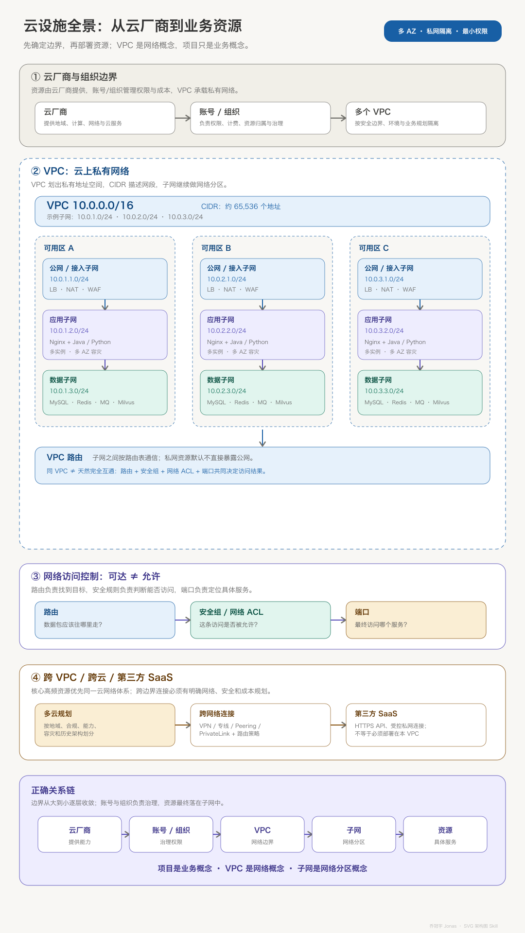Screen dimensions: 525x933
Task: Click the heading "② VPC：云上私有网络"
Action: (x=80, y=171)
